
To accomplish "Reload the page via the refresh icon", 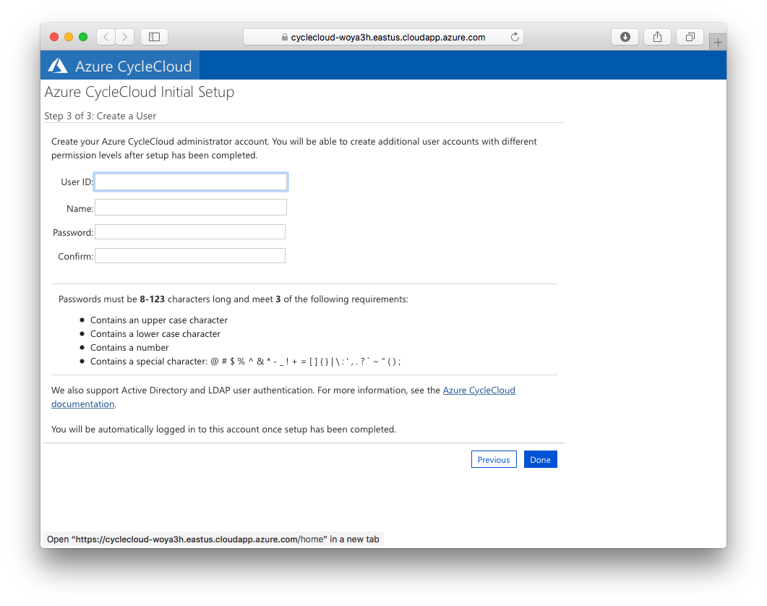I will coord(515,37).
